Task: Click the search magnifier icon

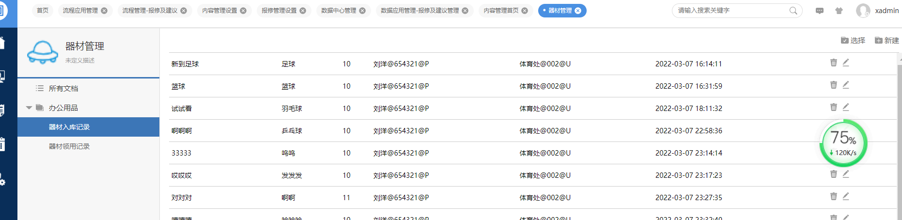Action: [793, 11]
